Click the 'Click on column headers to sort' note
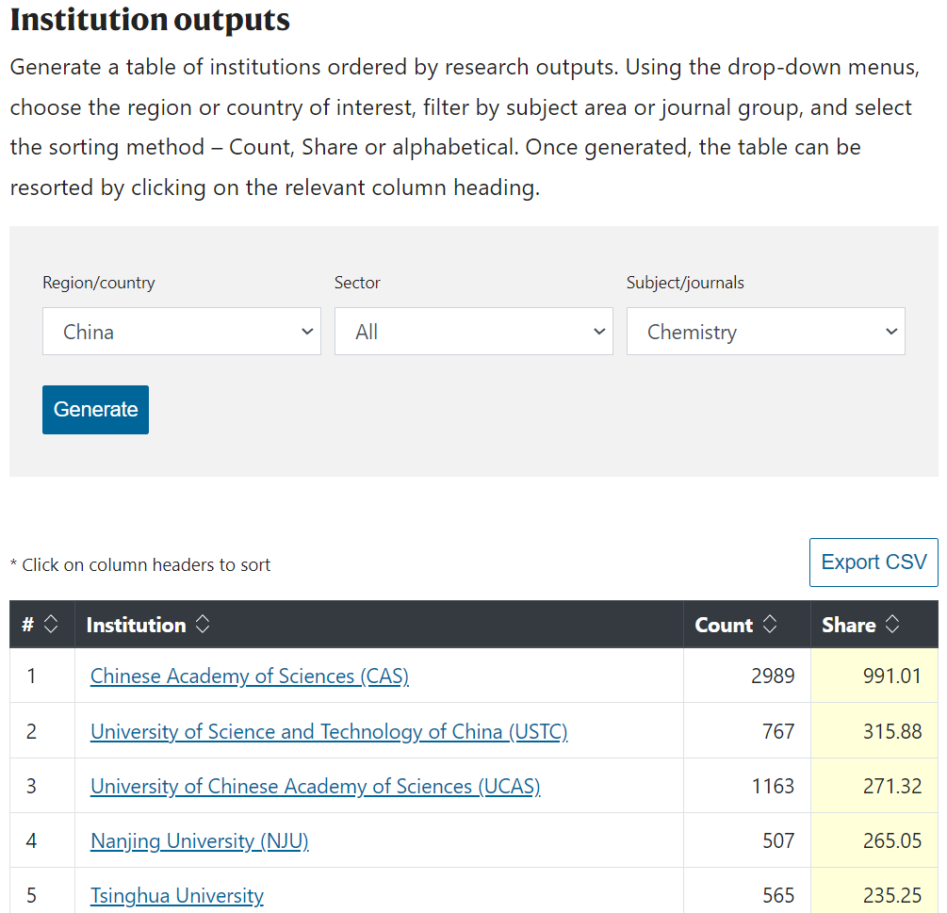Viewport: 947px width, 913px height. pyautogui.click(x=140, y=564)
